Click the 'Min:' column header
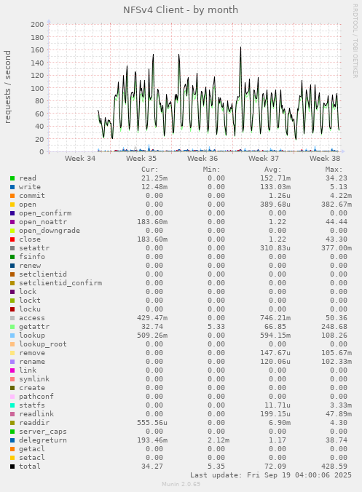The width and height of the screenshot is (362, 492). 212,170
